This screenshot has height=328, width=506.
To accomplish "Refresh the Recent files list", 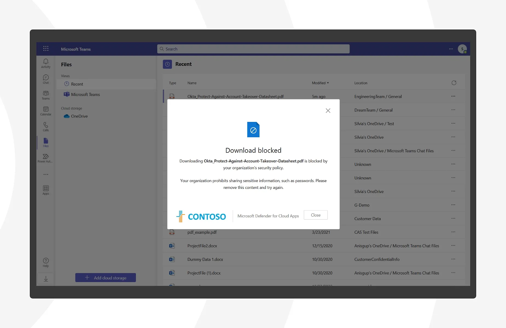I will [454, 83].
